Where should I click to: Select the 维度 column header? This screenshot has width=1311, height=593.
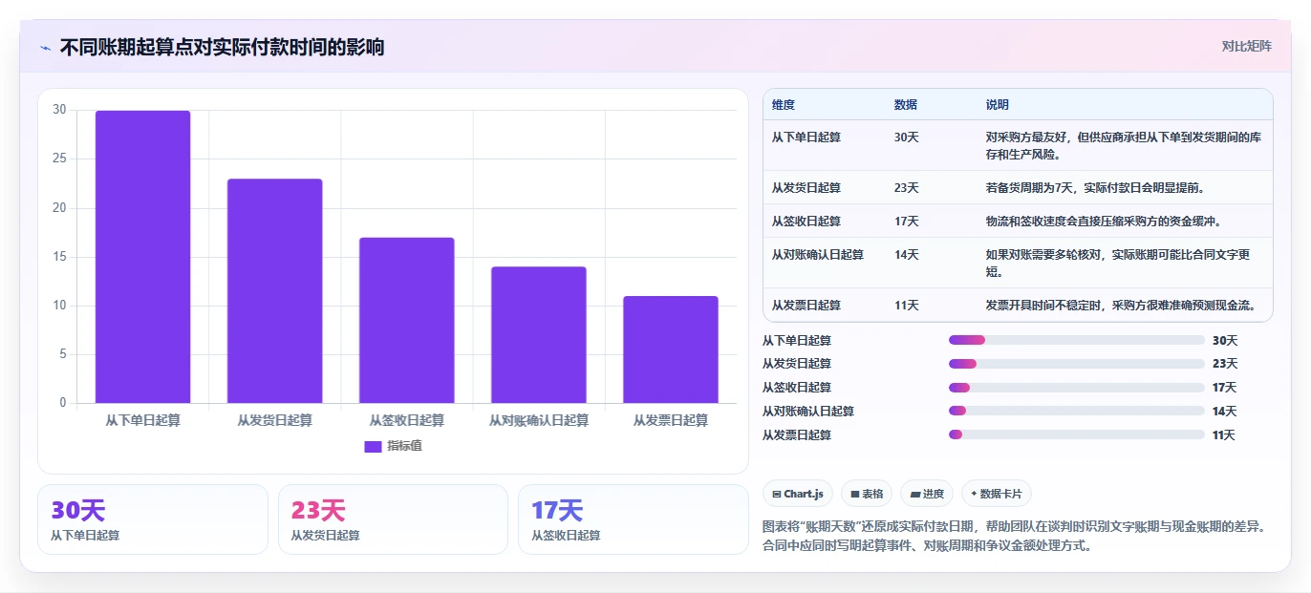pos(784,105)
